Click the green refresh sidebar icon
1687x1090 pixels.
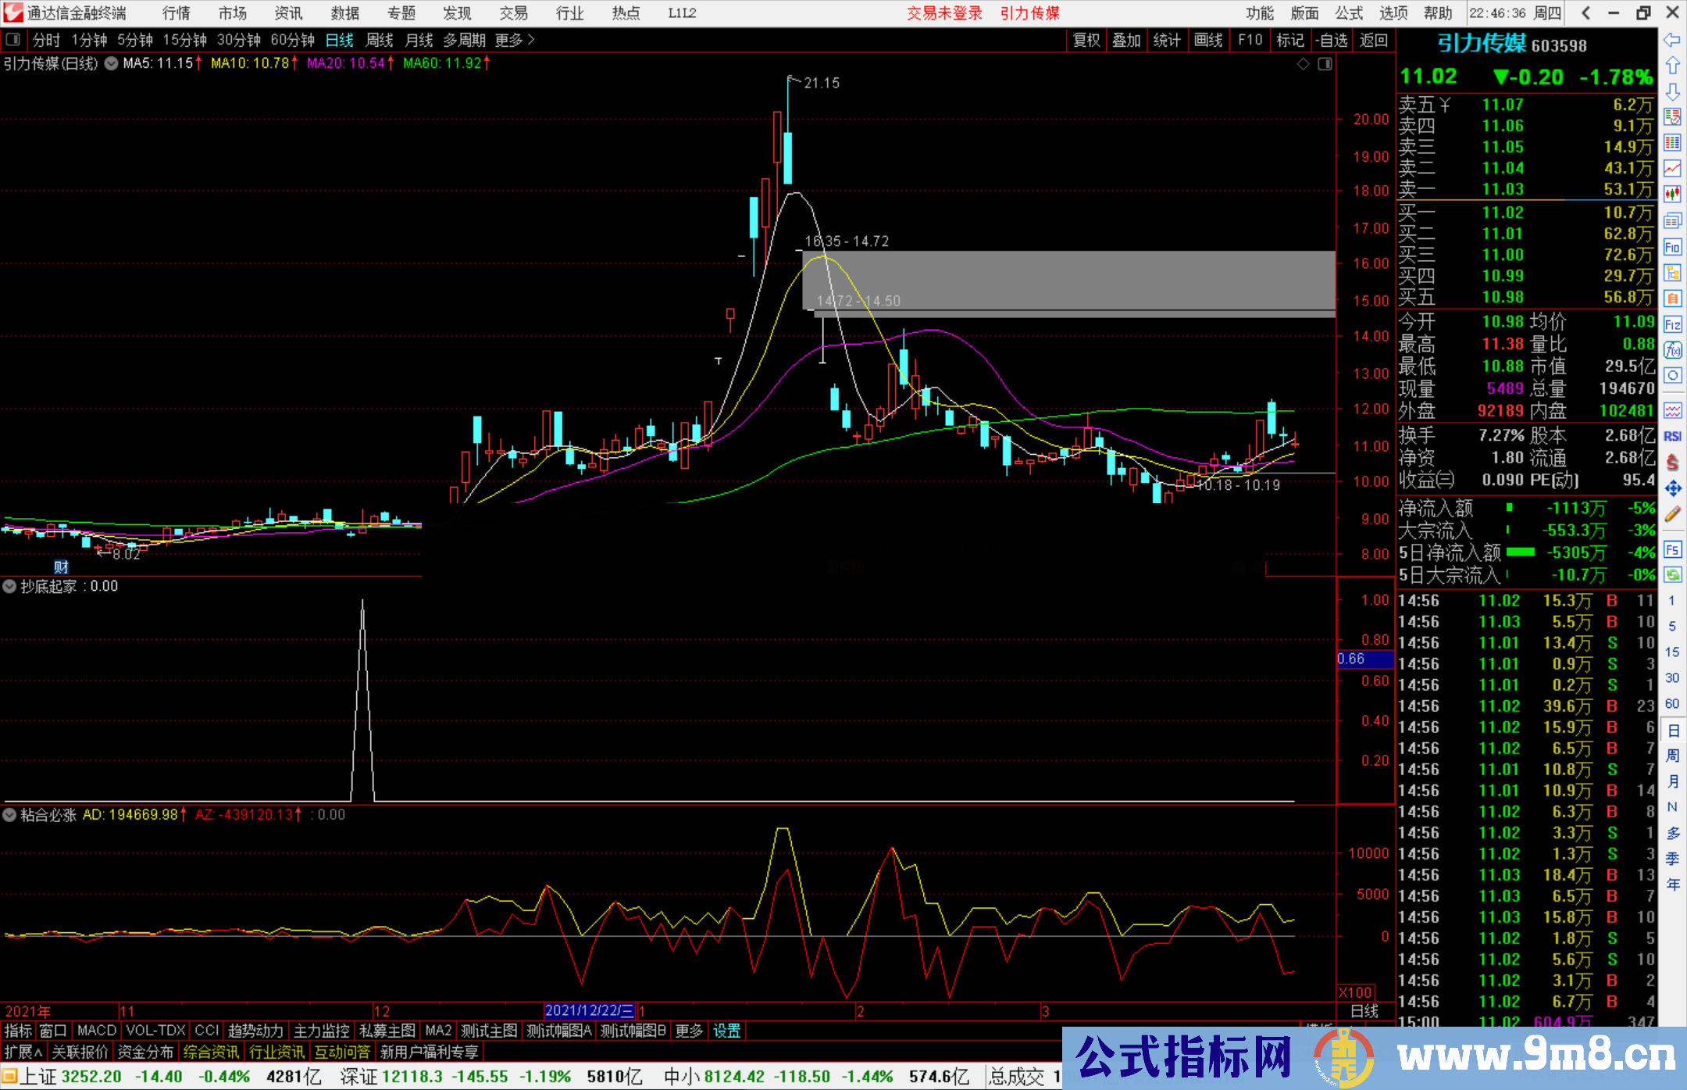point(1672,575)
